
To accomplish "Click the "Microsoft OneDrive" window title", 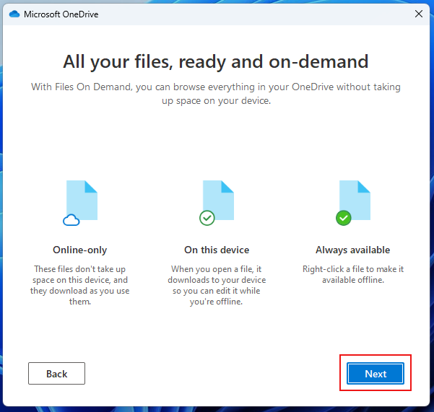I will click(61, 14).
